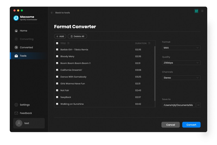Open Feedback from the sidebar

point(26,113)
